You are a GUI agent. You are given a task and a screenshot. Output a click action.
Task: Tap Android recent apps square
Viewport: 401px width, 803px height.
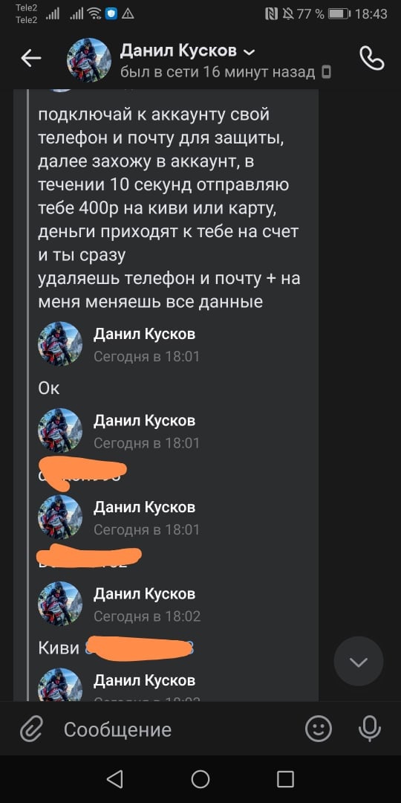[285, 779]
